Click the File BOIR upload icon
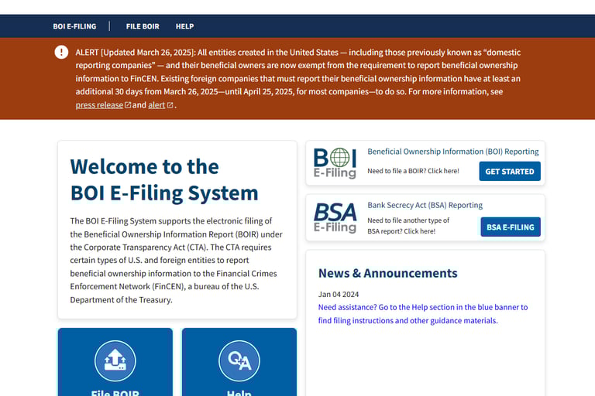Viewport: 595px width, 396px height. pos(115,360)
